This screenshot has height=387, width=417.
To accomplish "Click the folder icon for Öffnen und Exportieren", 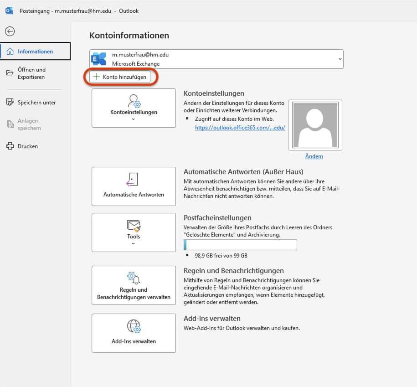I will 10,73.
